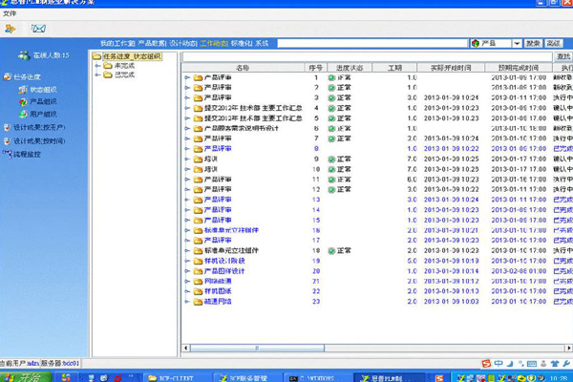Click the 查找 button above the table

pos(563,56)
